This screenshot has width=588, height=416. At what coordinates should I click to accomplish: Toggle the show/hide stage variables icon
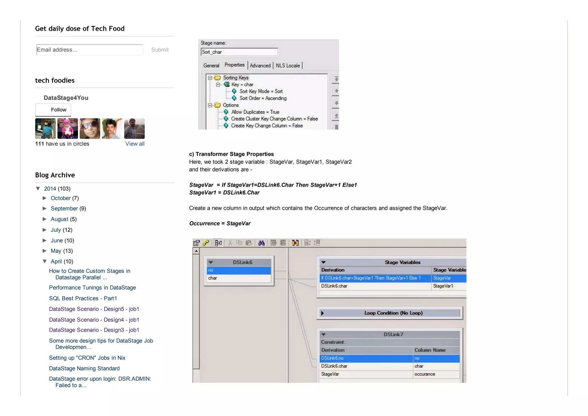(218, 243)
